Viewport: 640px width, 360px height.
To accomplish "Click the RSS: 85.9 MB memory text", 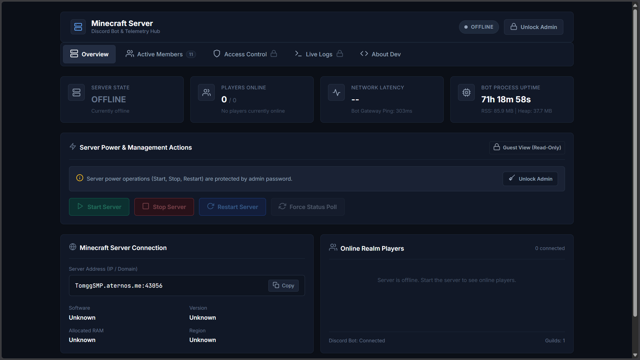I will pos(497,111).
